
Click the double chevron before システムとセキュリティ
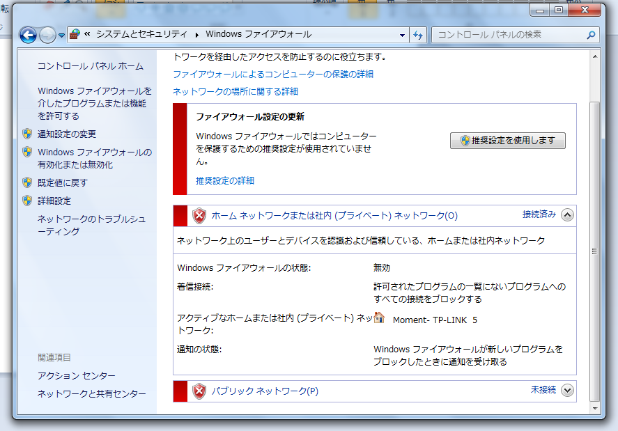[88, 34]
